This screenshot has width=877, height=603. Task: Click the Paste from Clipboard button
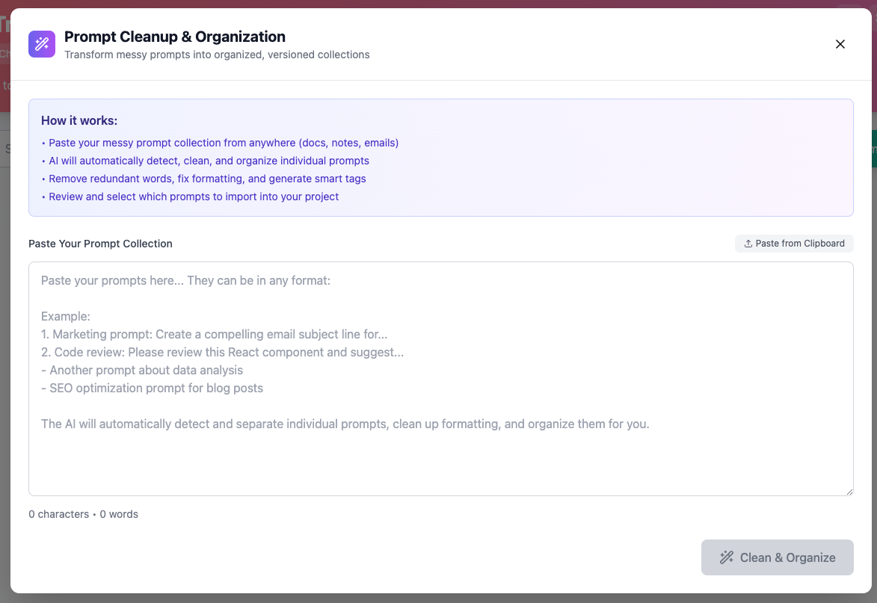pyautogui.click(x=794, y=244)
